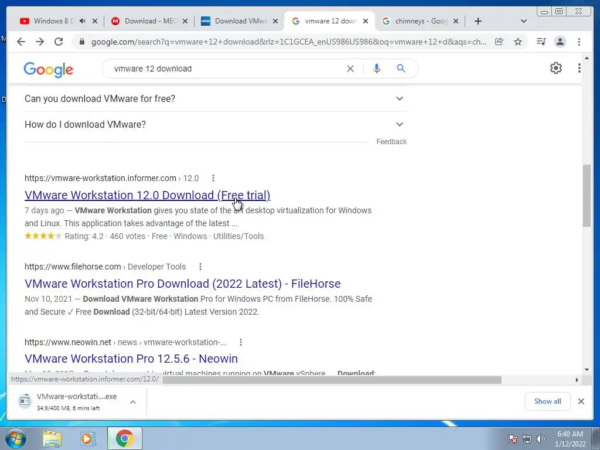
Task: Open VMware-workstation exe download item
Action: (77, 401)
